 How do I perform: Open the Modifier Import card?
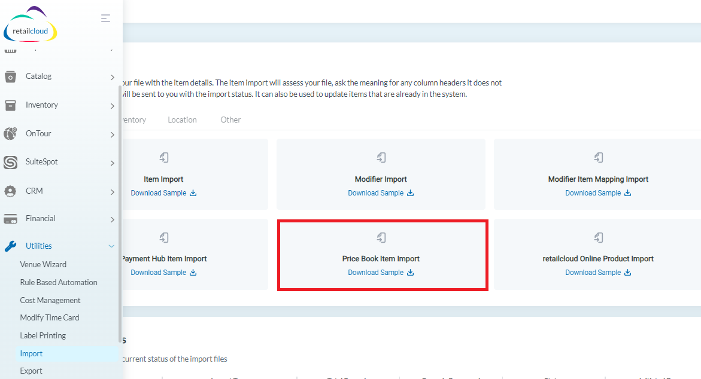381,174
